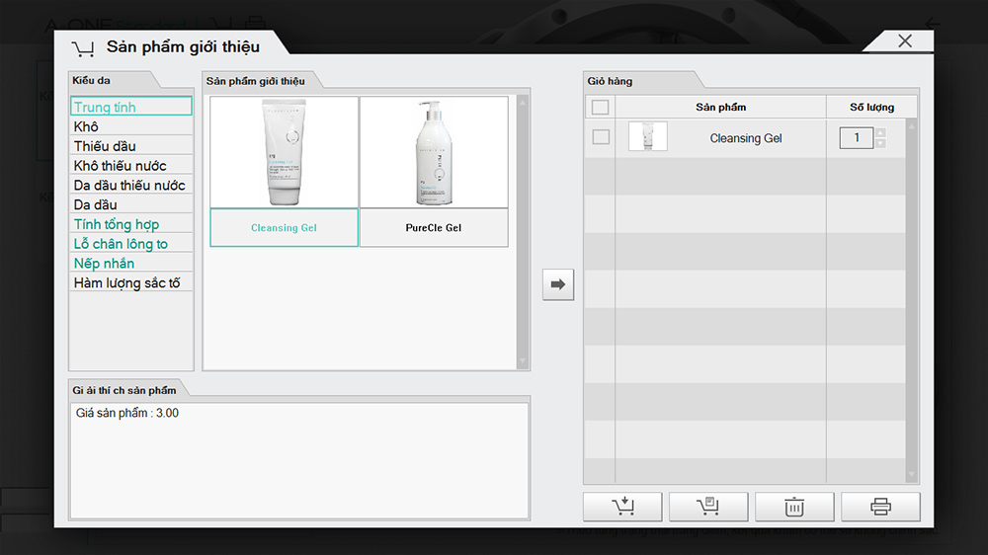Choose Lỗ chân lông to in list
The image size is (988, 555).
click(121, 244)
